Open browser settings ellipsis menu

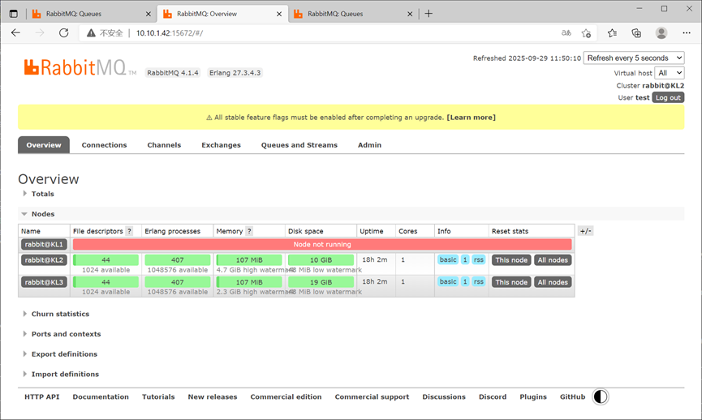[x=687, y=33]
